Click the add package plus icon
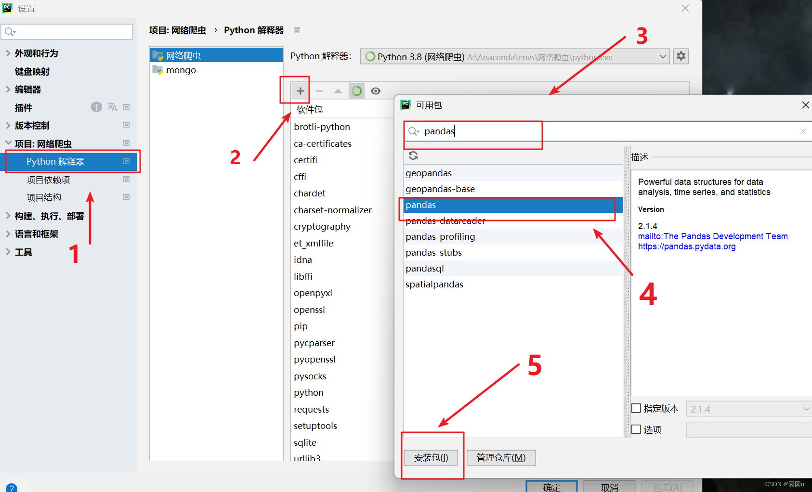Screen dimensions: 812x492 (300, 91)
